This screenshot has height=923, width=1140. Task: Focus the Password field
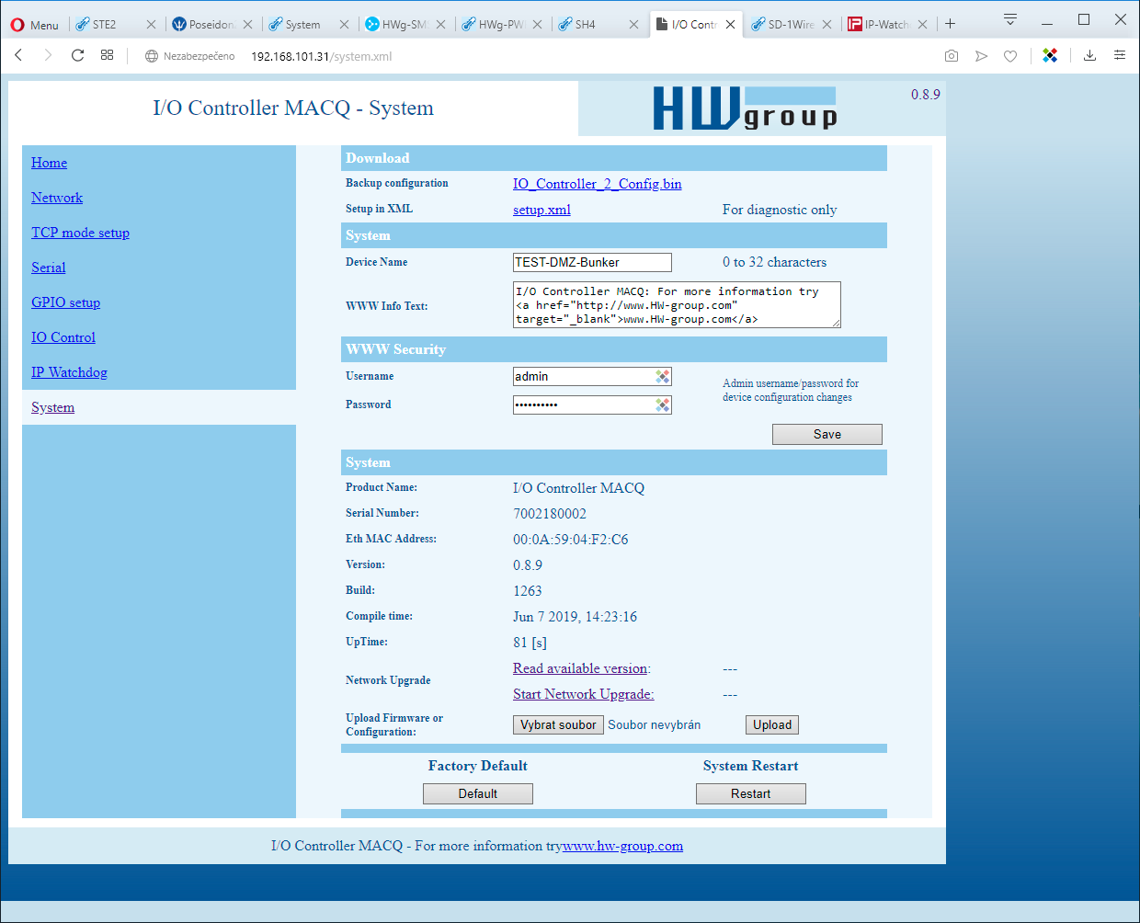(x=592, y=405)
